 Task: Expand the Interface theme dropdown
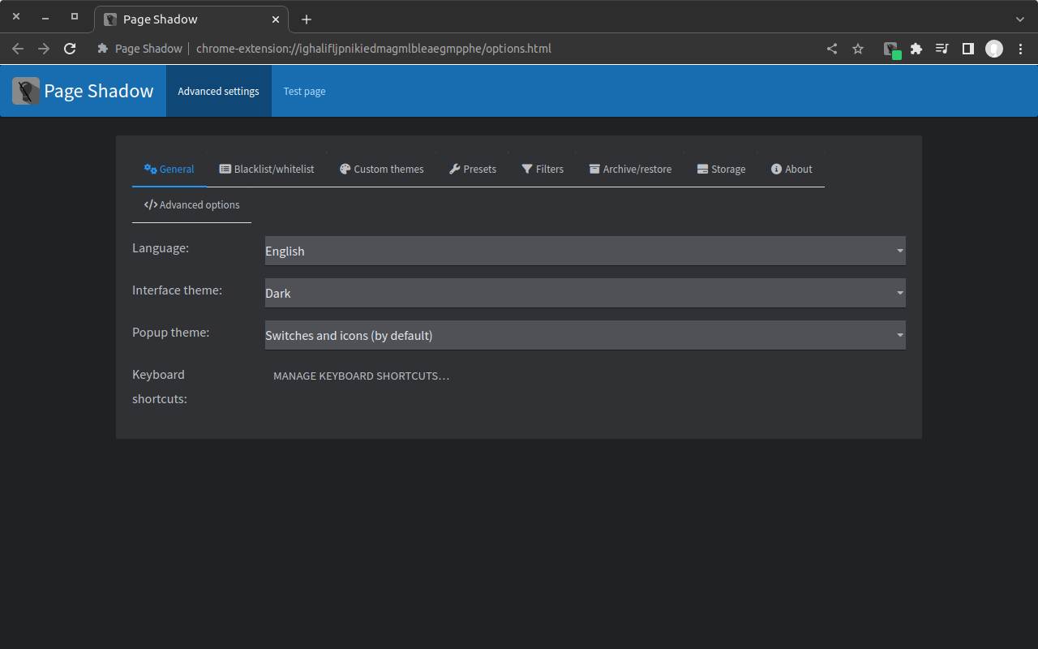click(585, 293)
